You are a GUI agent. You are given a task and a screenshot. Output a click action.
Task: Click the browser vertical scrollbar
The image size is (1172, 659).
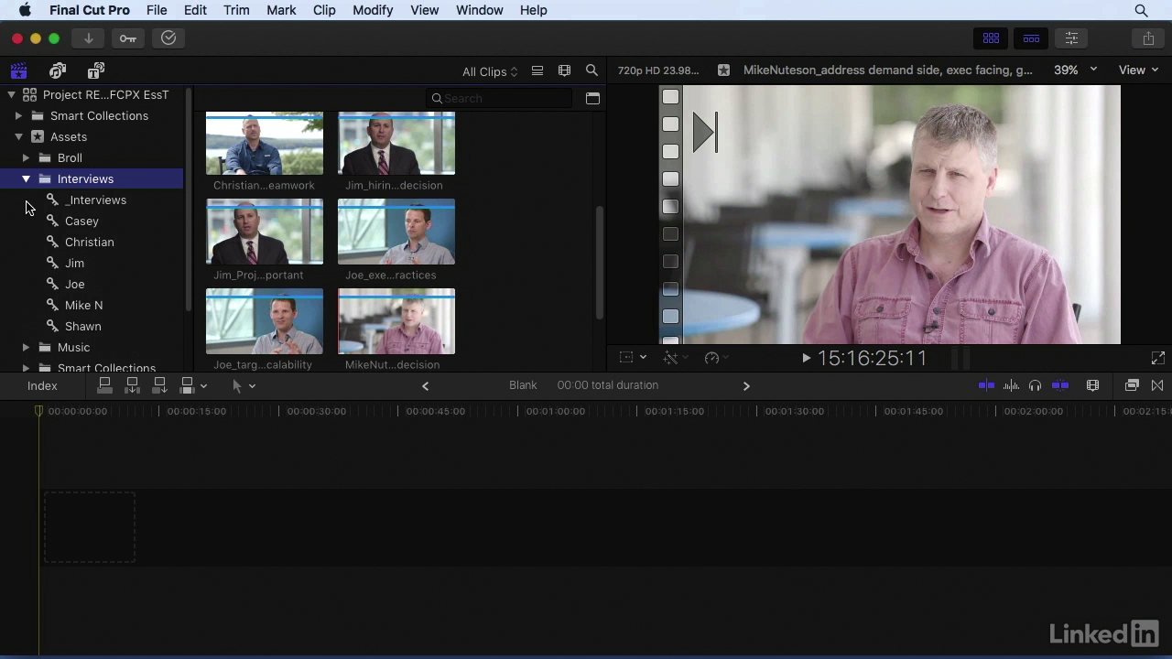click(600, 262)
